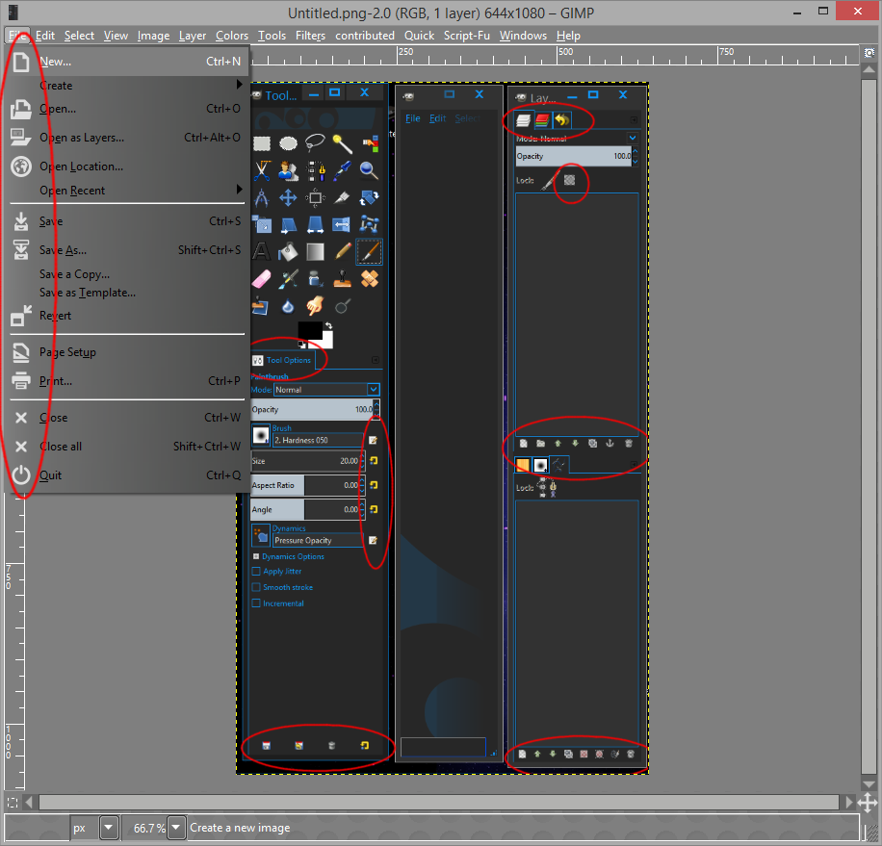
Task: Select the Rotate tool
Action: (x=370, y=198)
